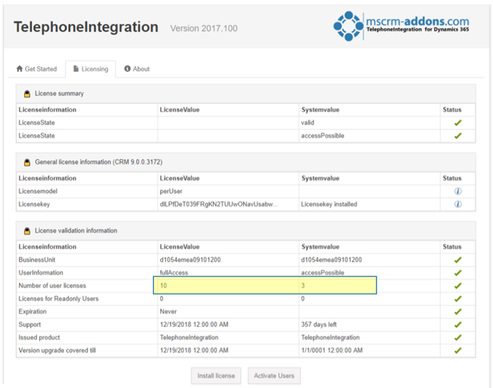
Task: Click the info icon on About tab
Action: (128, 69)
